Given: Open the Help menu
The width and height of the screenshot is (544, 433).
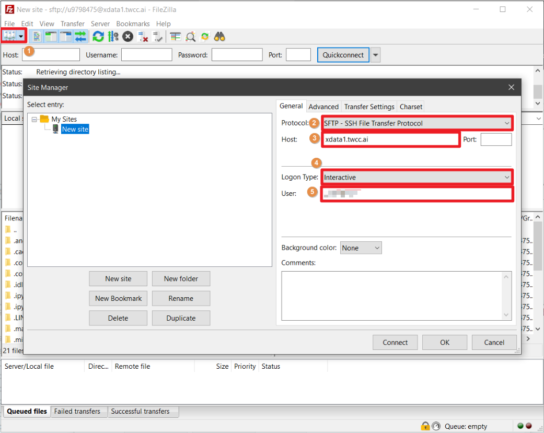Looking at the screenshot, I should [163, 24].
